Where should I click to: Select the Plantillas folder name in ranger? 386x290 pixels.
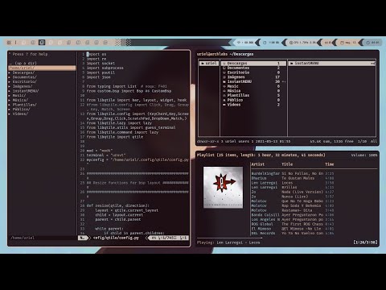238,95
